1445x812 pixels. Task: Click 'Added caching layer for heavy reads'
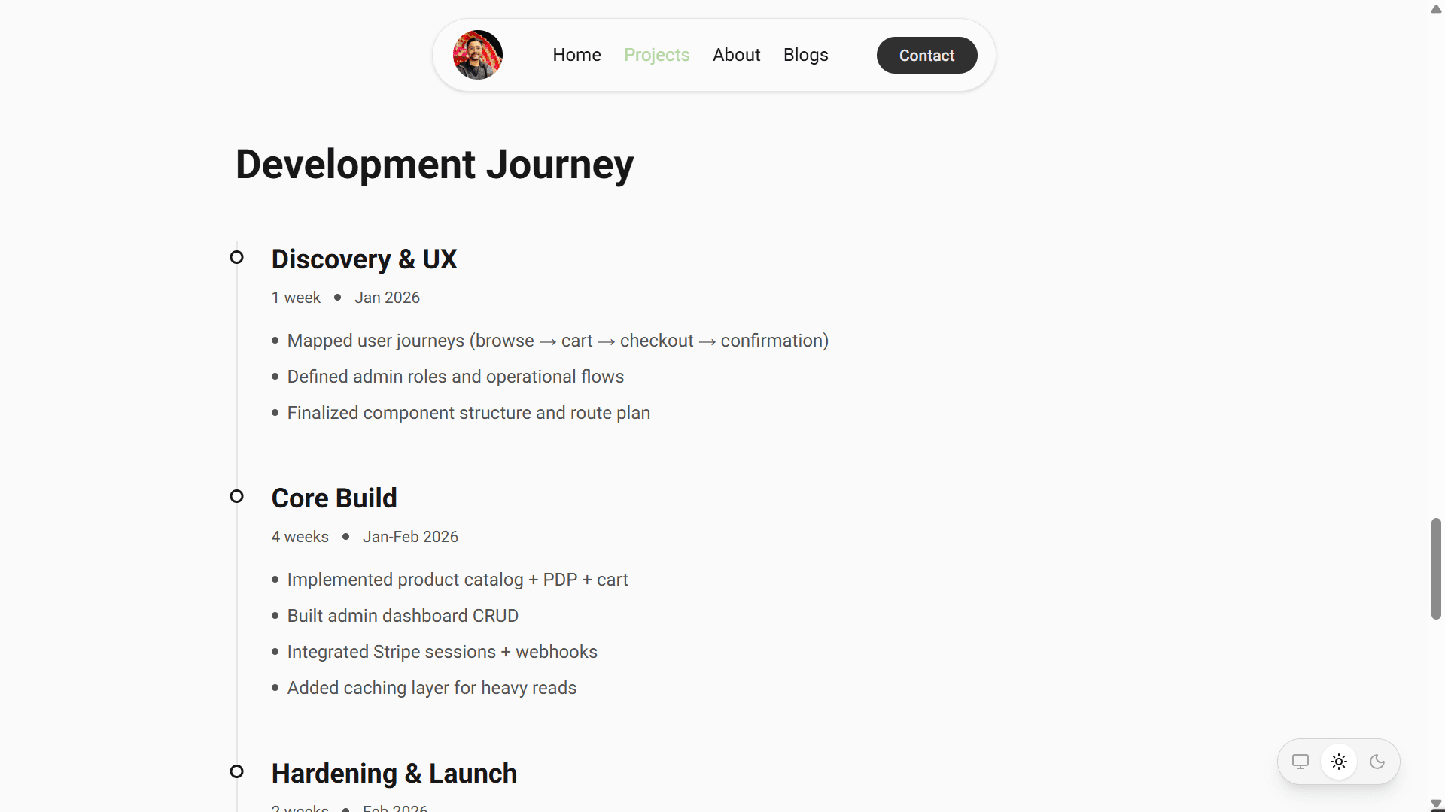tap(432, 688)
